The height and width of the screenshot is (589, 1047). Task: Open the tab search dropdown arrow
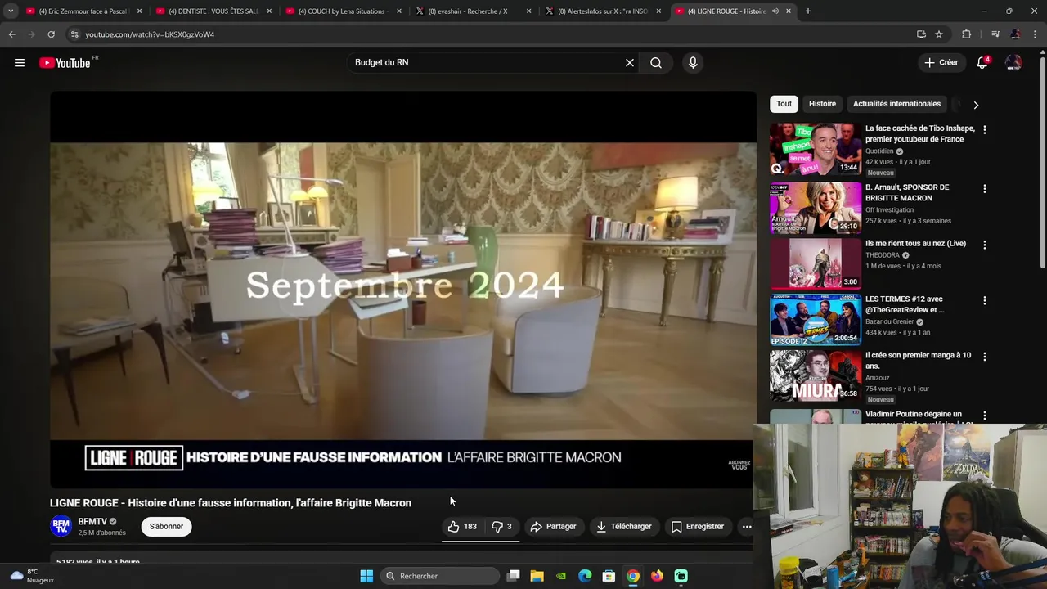[x=11, y=11]
